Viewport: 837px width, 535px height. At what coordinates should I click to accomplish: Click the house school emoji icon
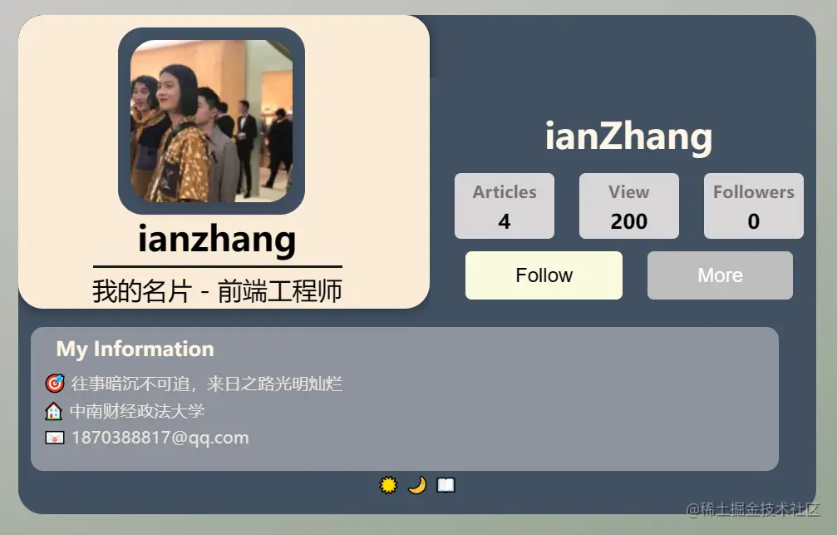(53, 411)
